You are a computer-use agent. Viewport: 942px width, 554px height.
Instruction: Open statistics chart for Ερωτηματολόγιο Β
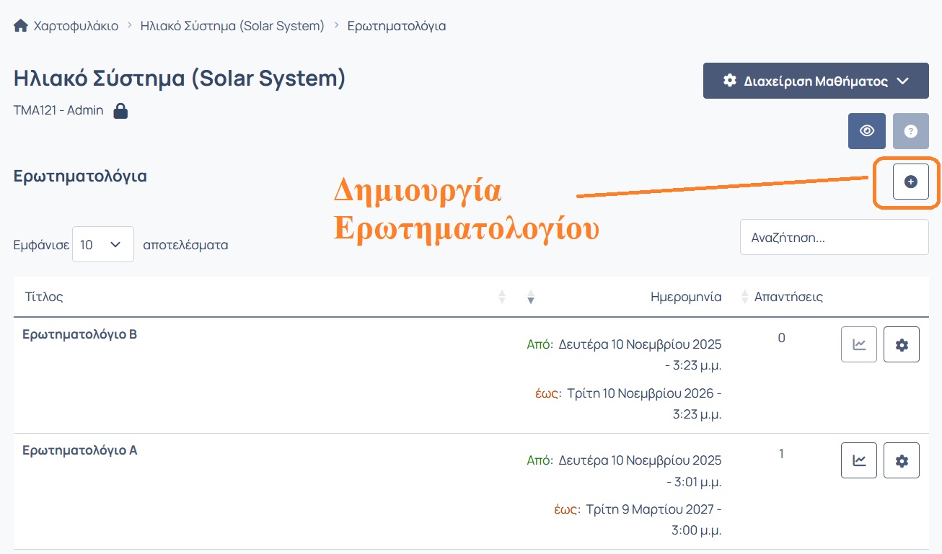pyautogui.click(x=859, y=344)
